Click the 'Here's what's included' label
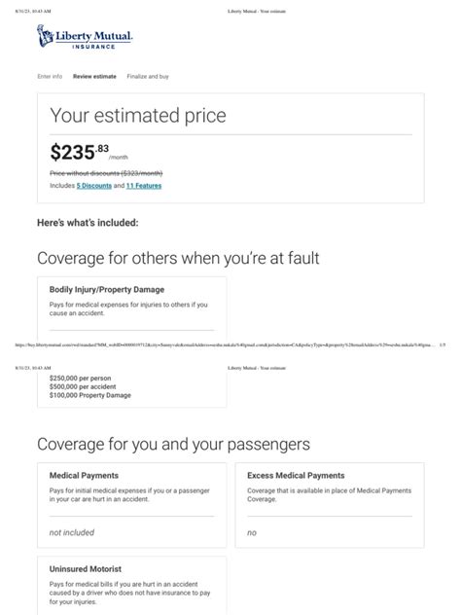Image resolution: width=461 pixels, height=615 pixels. click(88, 223)
